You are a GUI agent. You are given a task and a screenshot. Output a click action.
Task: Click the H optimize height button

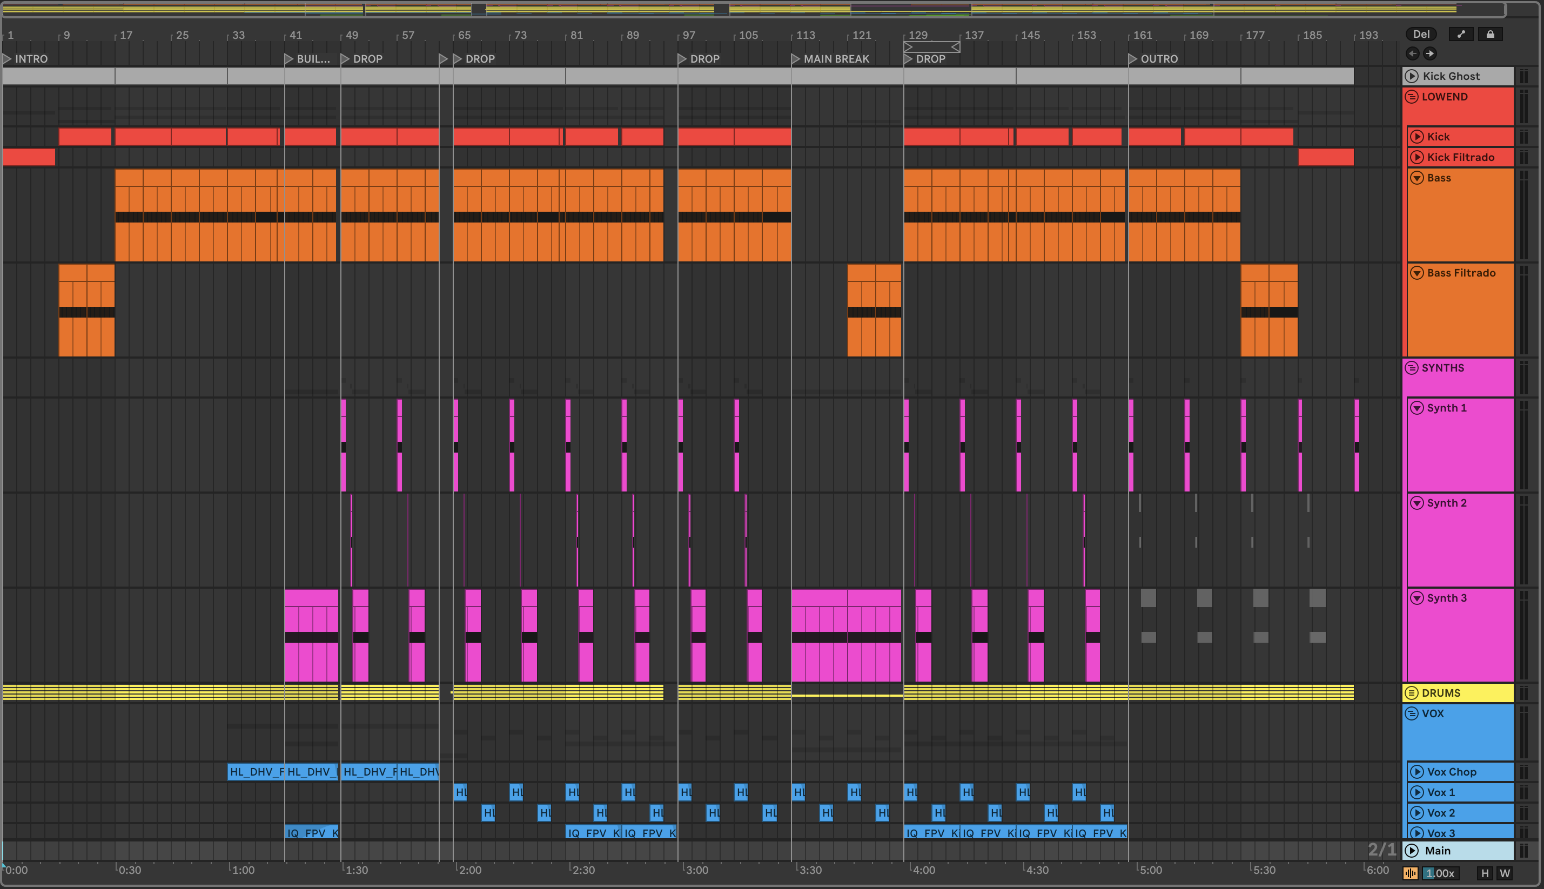(x=1485, y=873)
